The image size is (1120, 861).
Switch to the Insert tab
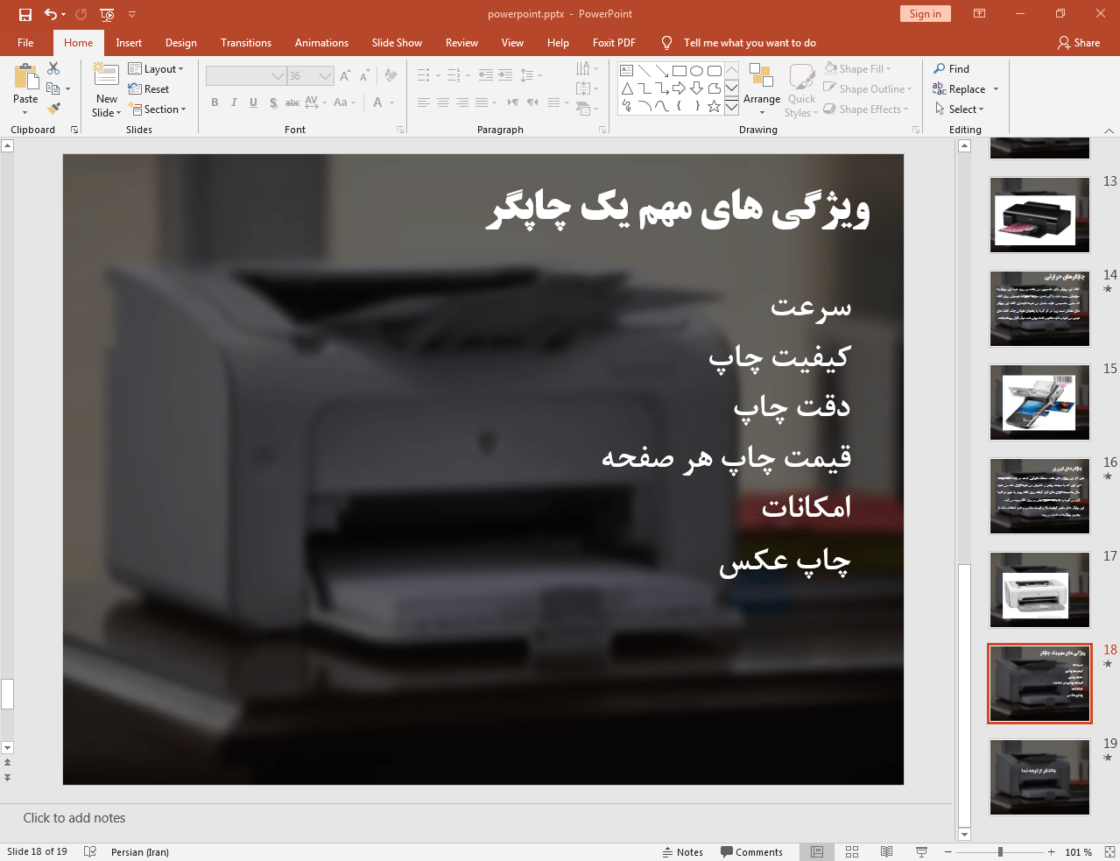tap(129, 43)
